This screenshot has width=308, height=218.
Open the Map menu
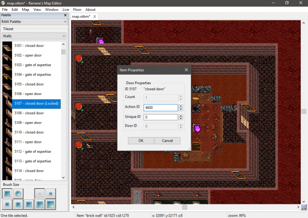pyautogui.click(x=25, y=9)
